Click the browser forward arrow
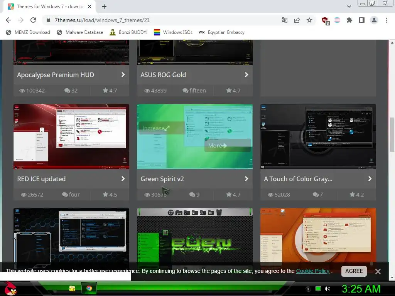Image resolution: width=395 pixels, height=296 pixels. [x=21, y=20]
